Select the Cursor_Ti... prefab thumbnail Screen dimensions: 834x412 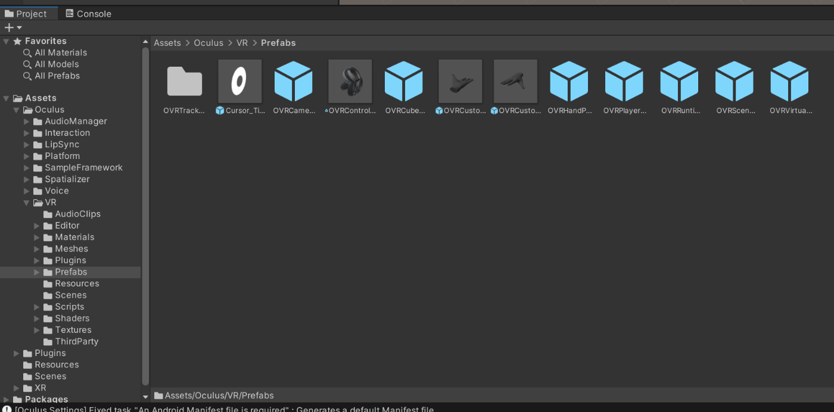[x=239, y=82]
